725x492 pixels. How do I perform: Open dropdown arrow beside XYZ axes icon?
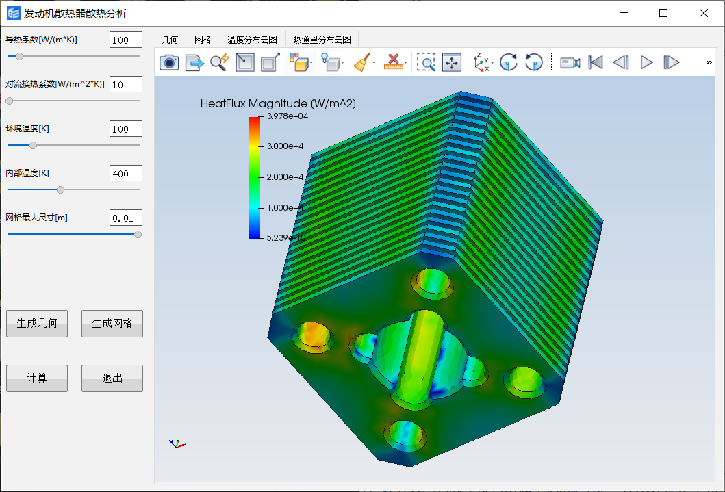click(x=493, y=63)
